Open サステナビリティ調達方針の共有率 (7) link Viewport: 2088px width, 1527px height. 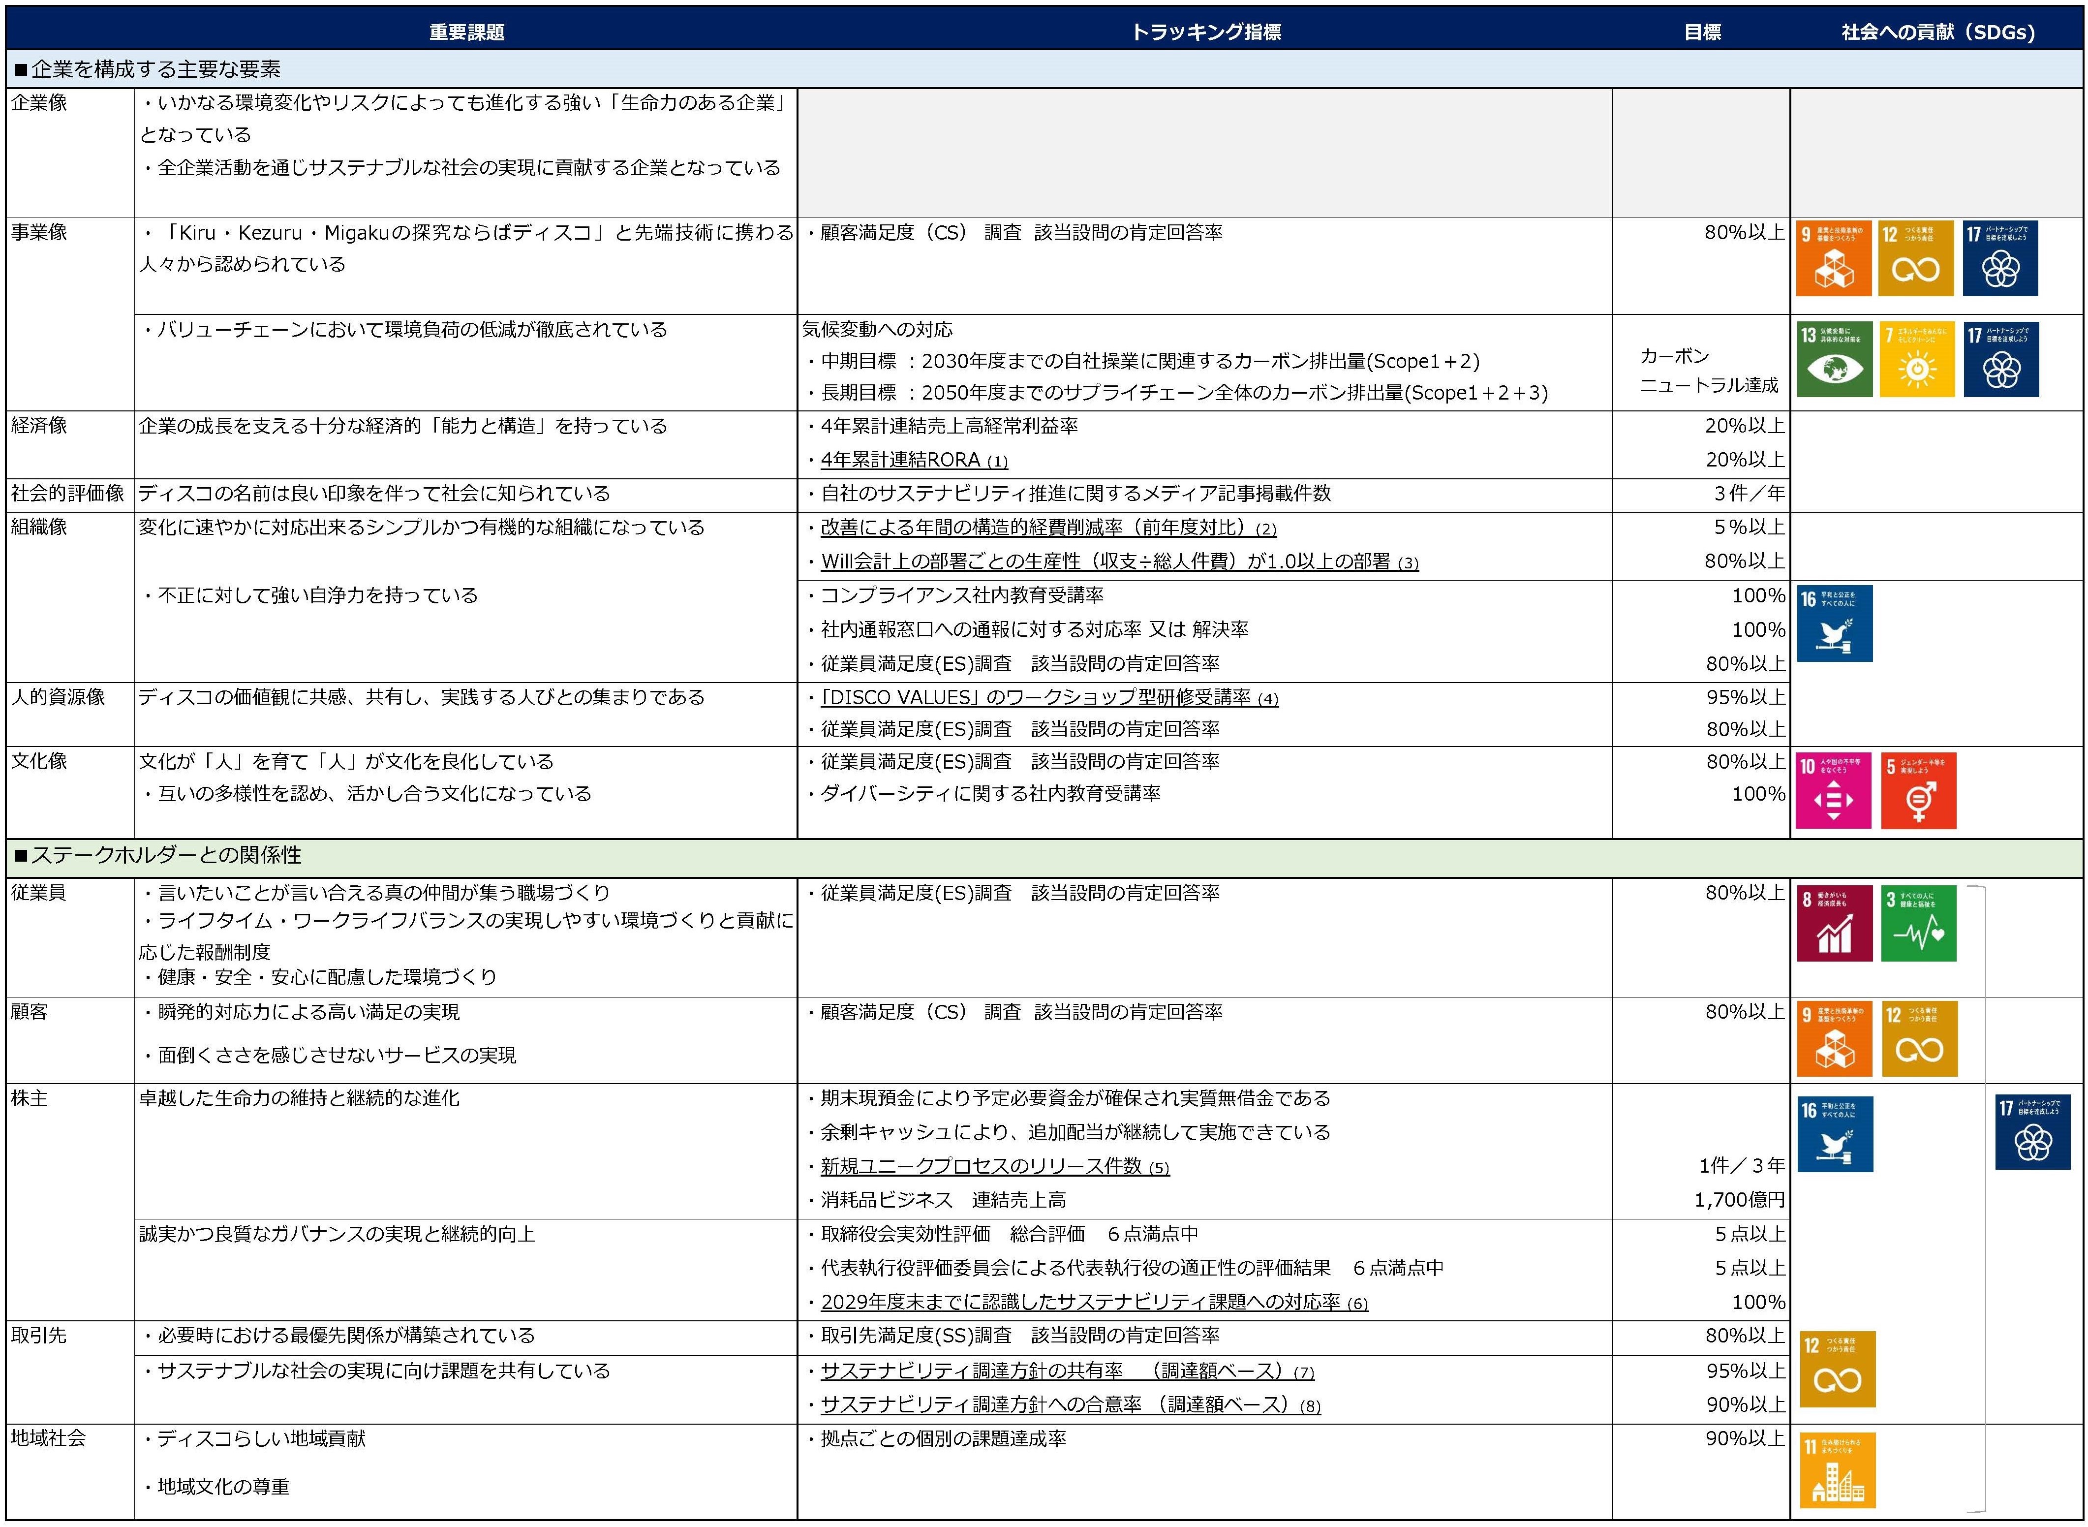pyautogui.click(x=1067, y=1371)
